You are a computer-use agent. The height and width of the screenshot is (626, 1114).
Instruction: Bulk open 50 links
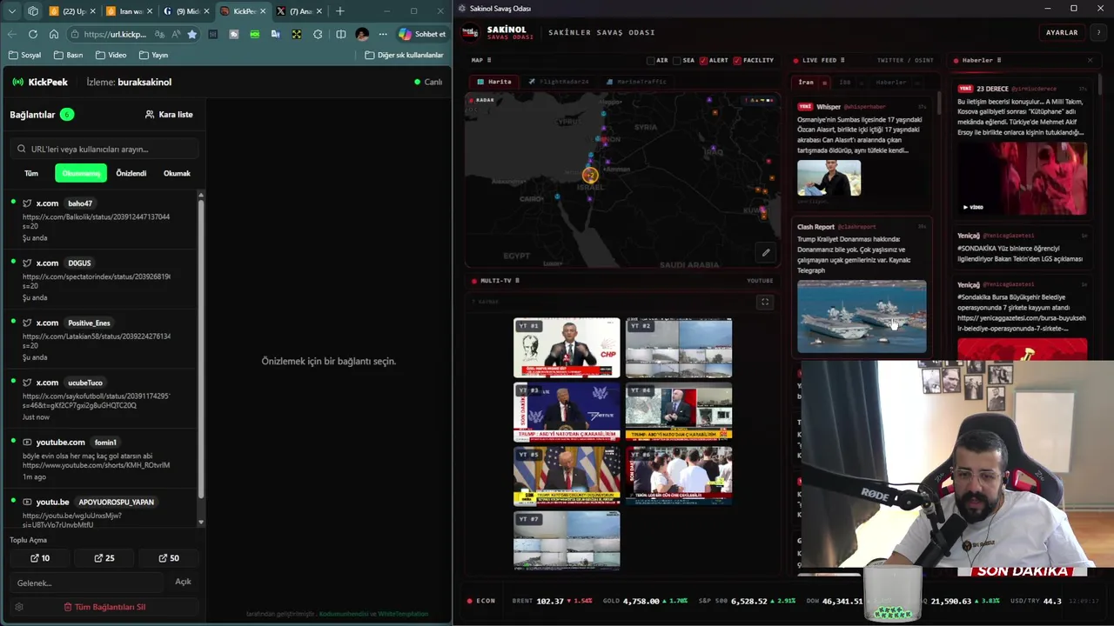pyautogui.click(x=169, y=558)
